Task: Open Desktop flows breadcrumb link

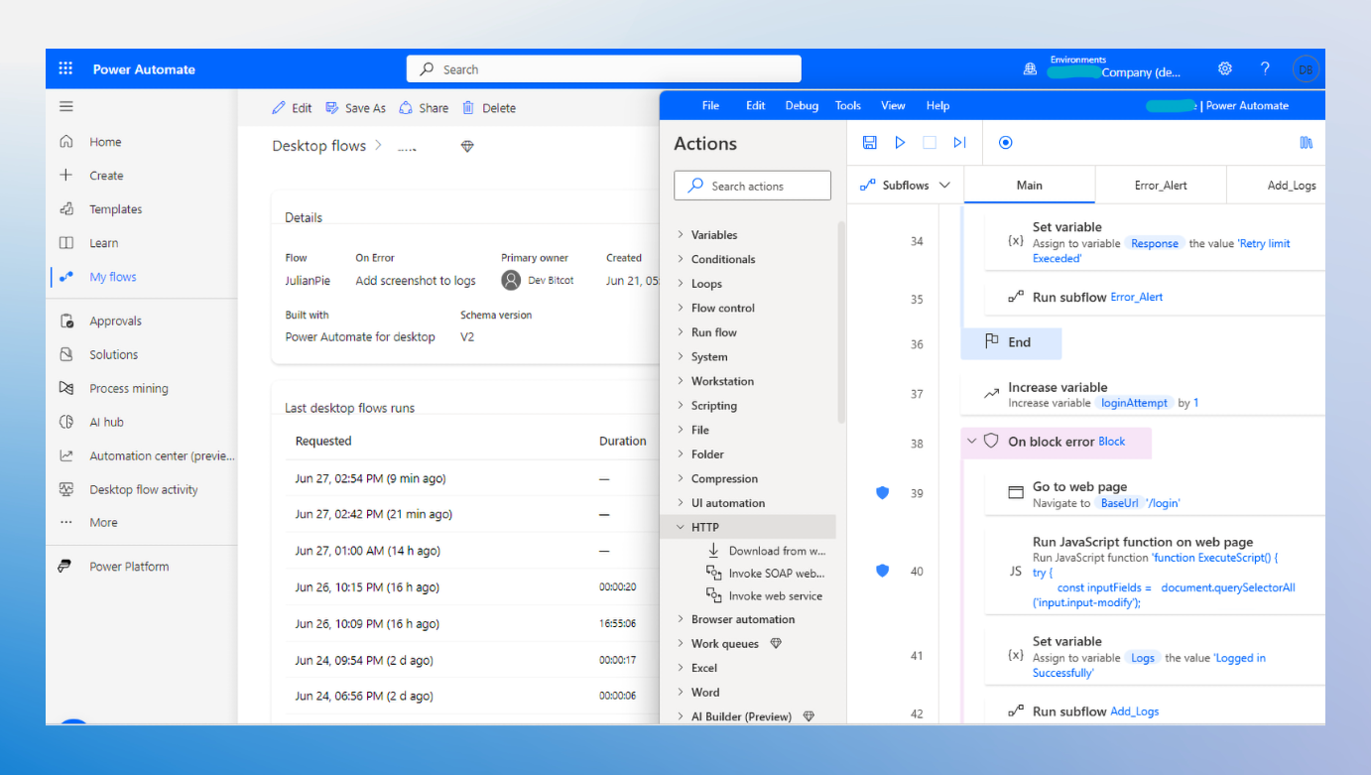Action: (x=319, y=146)
